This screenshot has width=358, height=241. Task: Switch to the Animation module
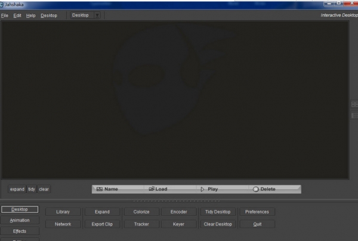20,220
